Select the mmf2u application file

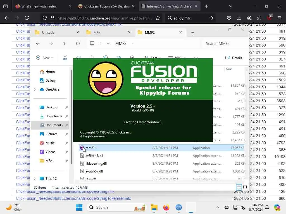point(162,148)
